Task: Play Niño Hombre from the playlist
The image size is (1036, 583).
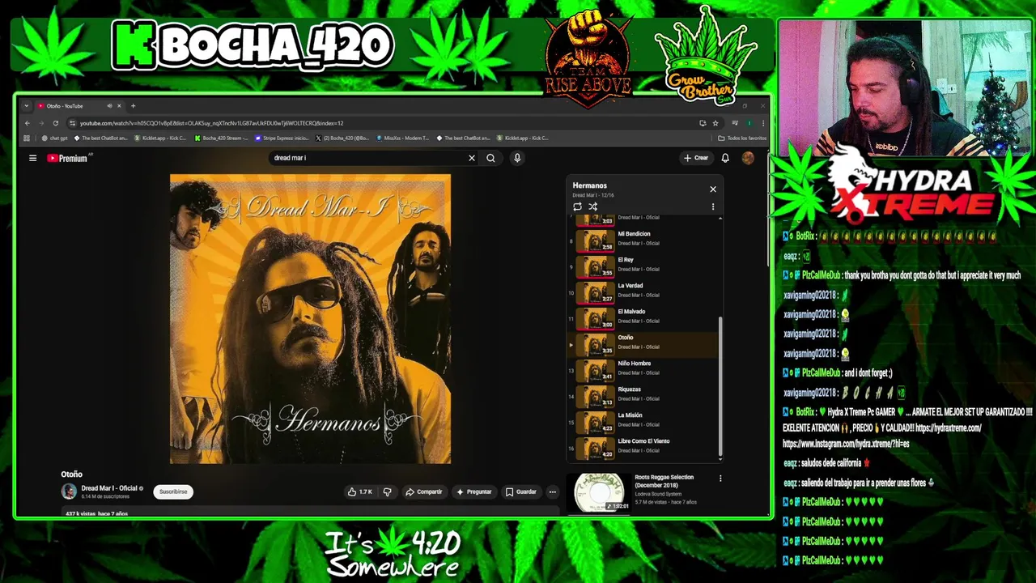Action: pos(643,368)
